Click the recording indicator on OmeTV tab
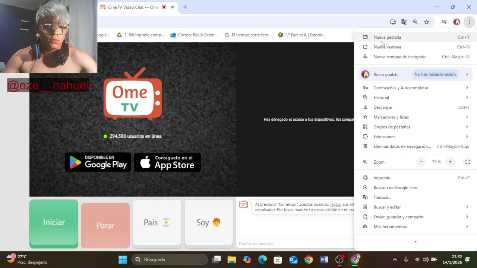Viewport: 477px width, 268px height. 164,7
